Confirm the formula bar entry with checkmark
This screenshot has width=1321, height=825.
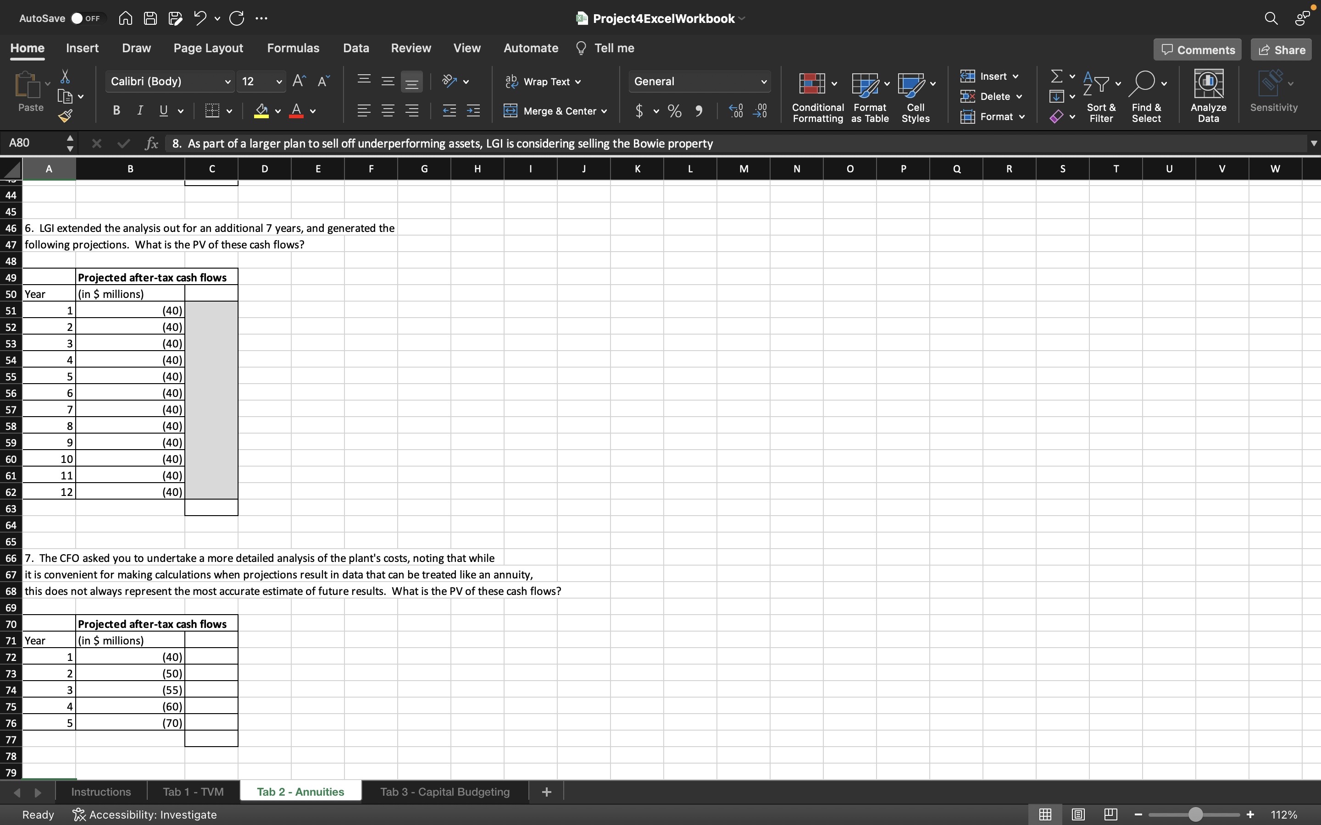click(123, 143)
